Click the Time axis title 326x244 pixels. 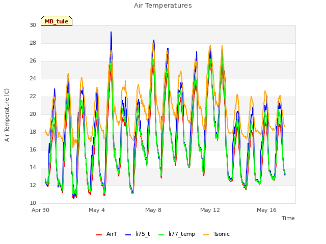(288, 218)
